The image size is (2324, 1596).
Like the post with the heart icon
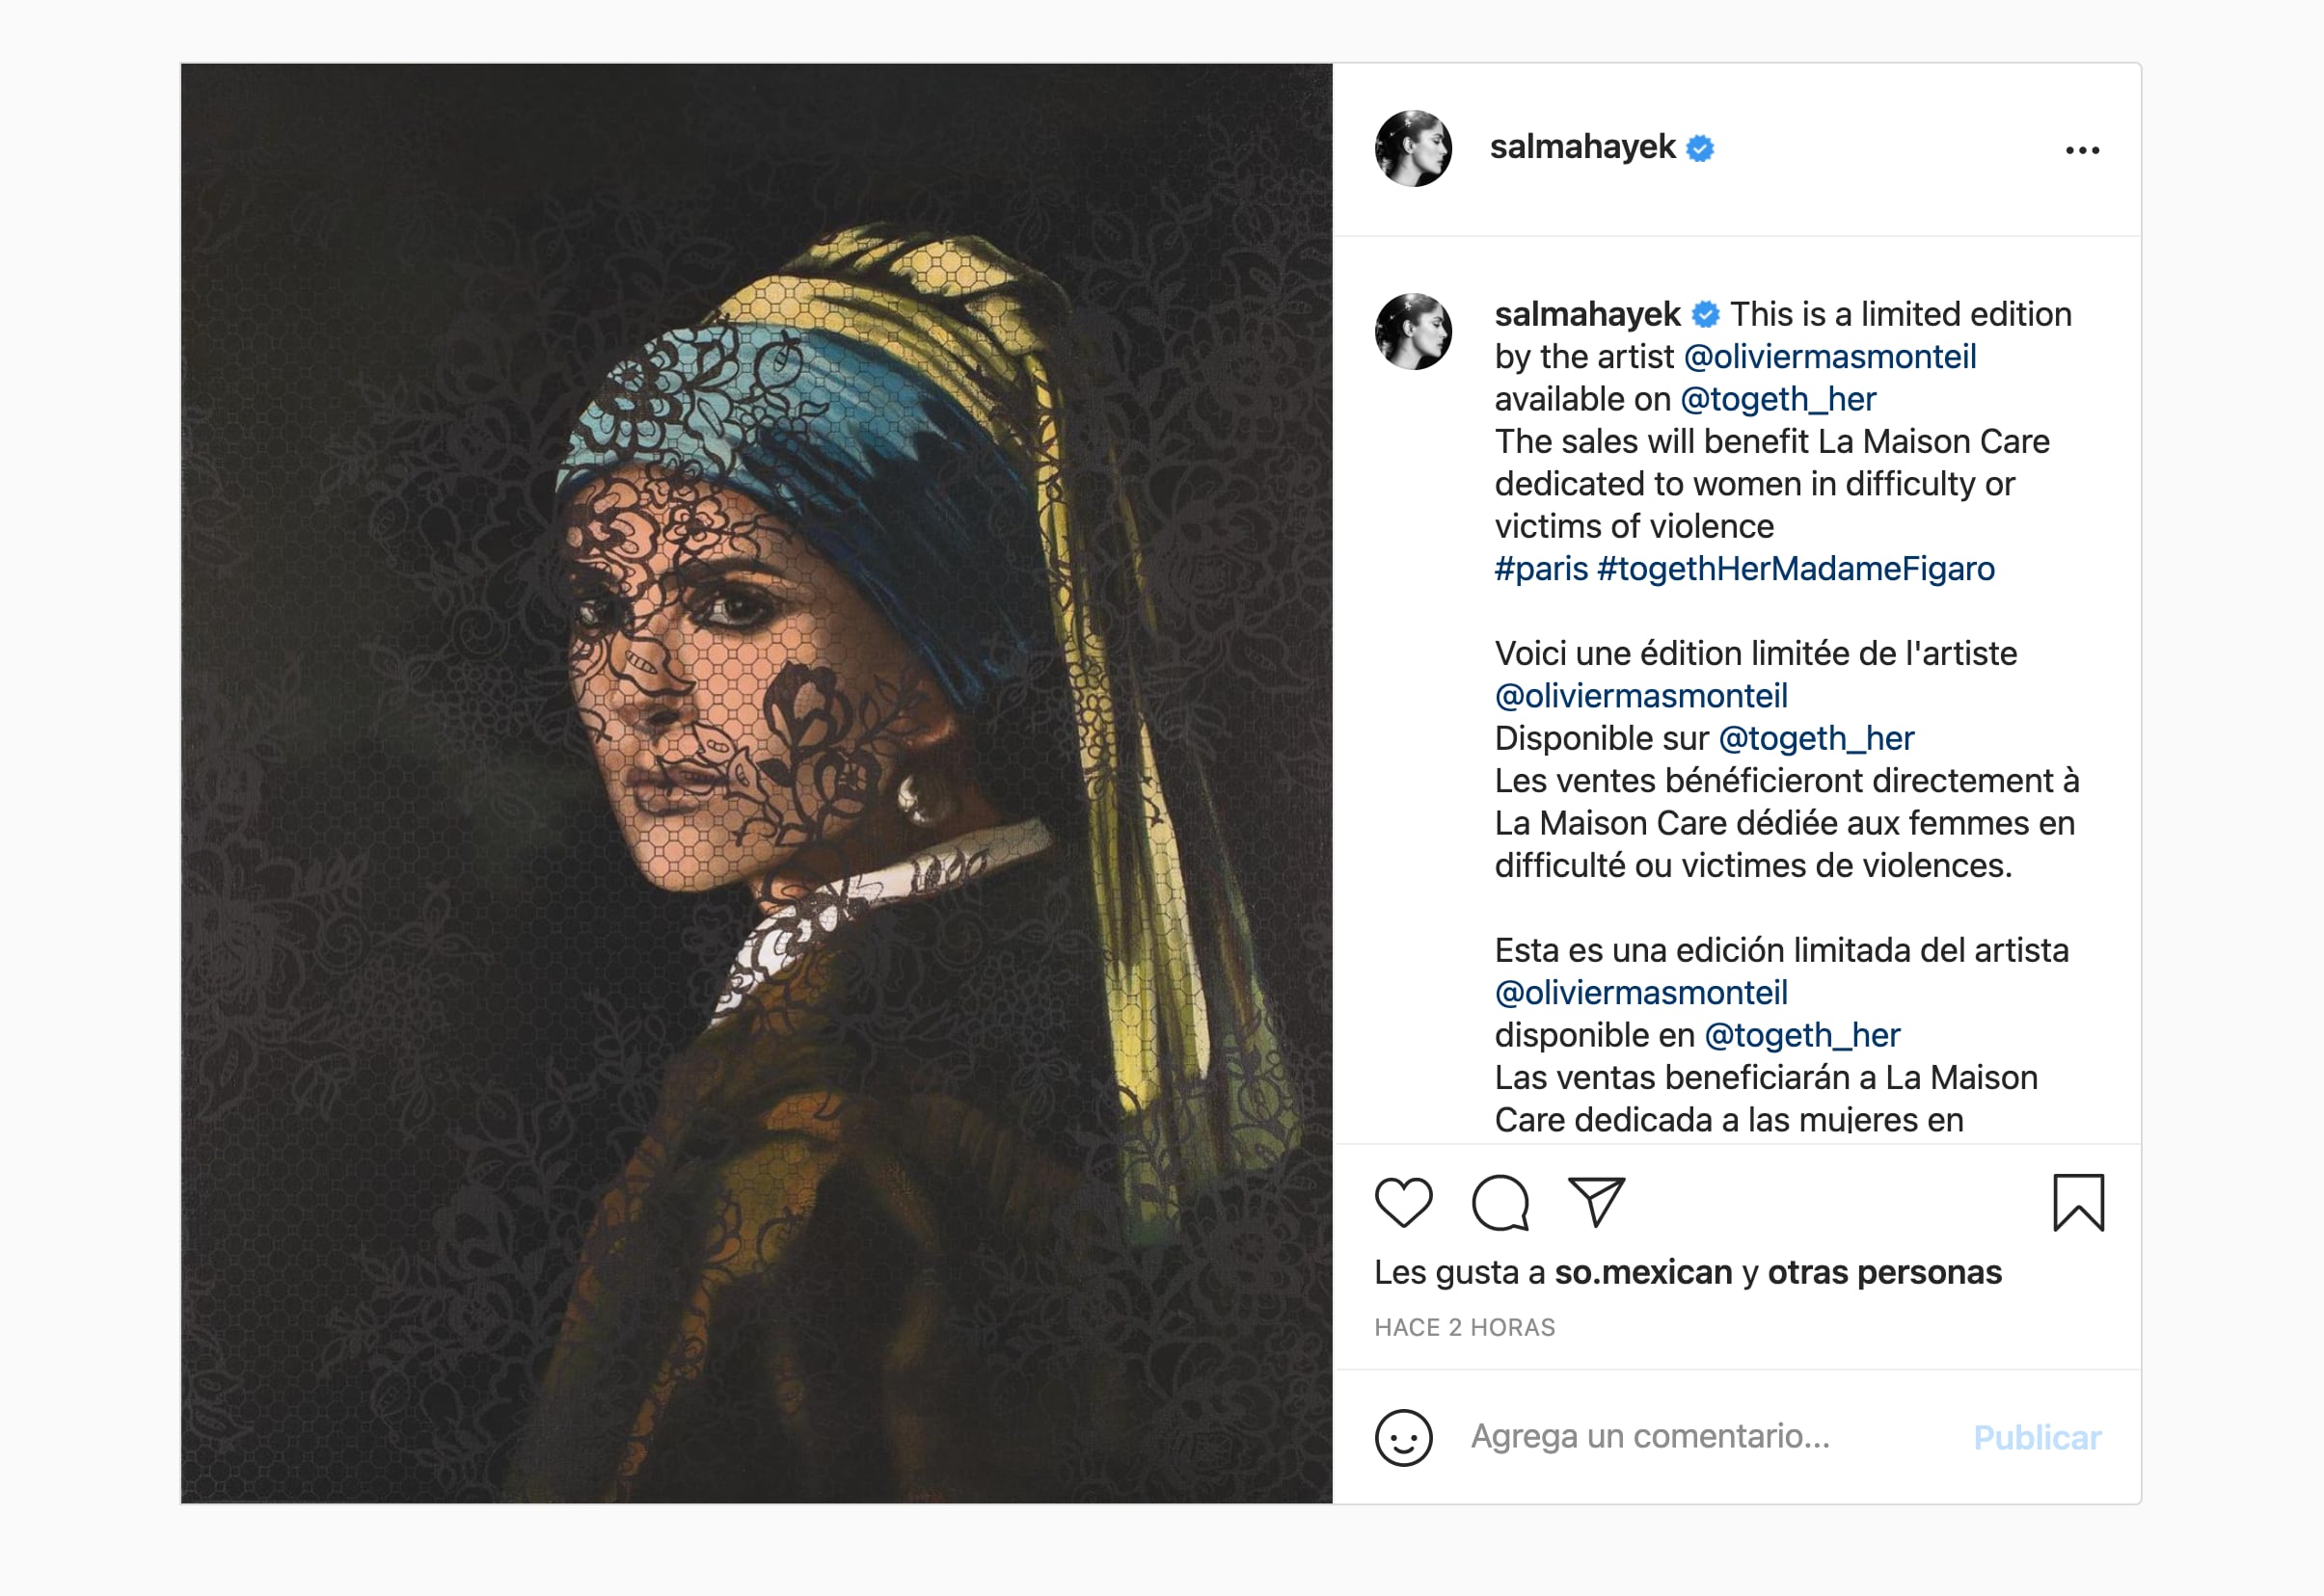pyautogui.click(x=1404, y=1202)
